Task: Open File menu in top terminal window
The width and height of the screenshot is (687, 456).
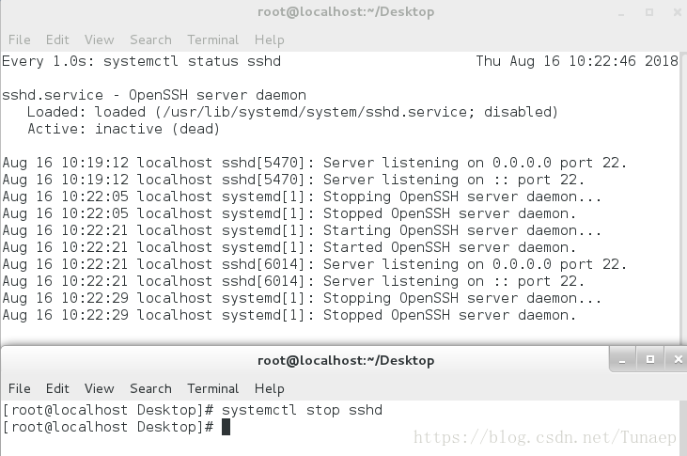Action: [x=20, y=39]
